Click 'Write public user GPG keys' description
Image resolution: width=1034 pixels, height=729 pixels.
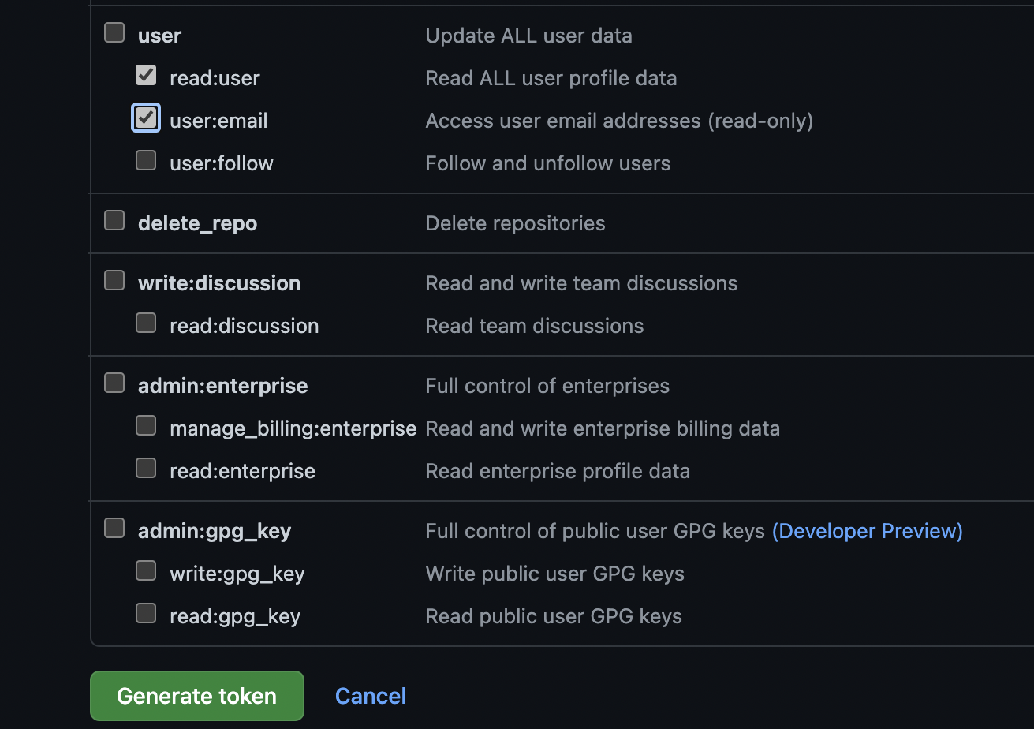click(555, 574)
